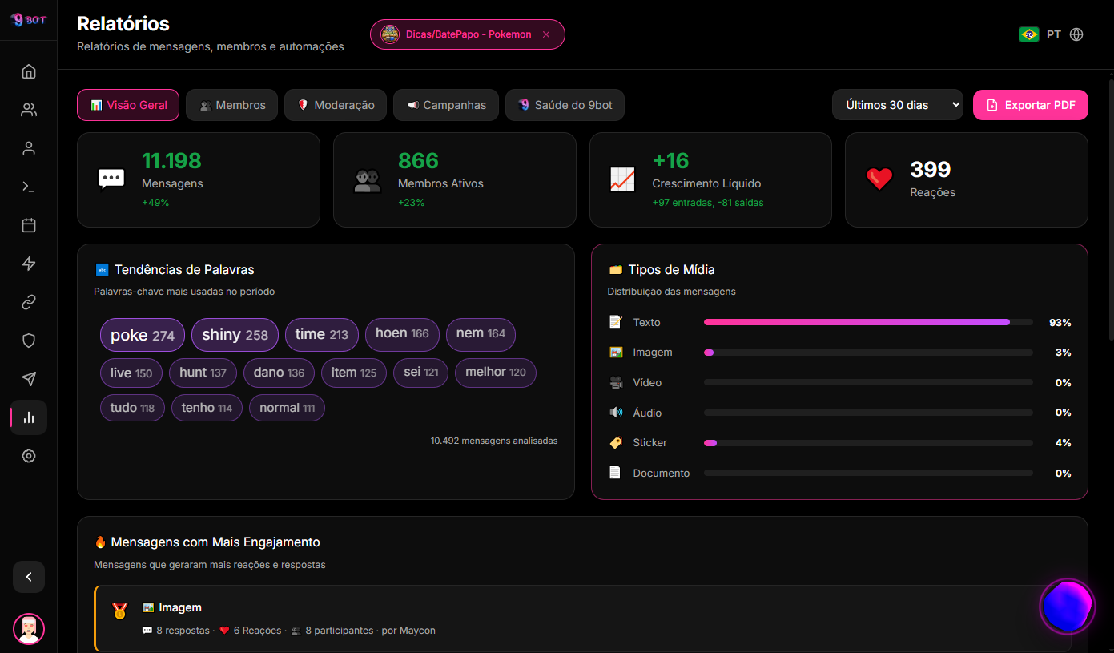
Task: Click the hoen 166 keyword chip
Action: point(402,335)
